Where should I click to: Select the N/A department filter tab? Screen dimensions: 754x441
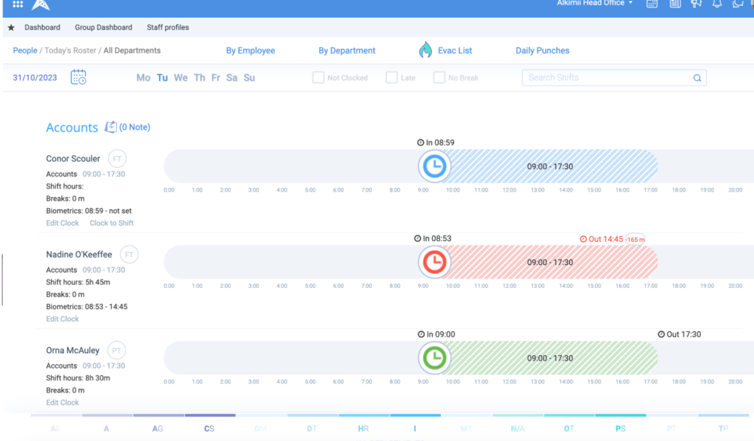[x=517, y=429]
